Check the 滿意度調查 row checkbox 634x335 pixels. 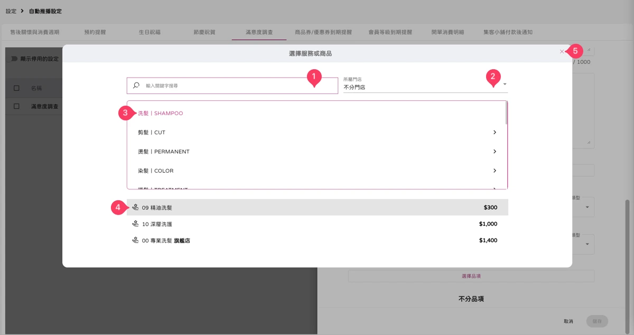pyautogui.click(x=16, y=106)
